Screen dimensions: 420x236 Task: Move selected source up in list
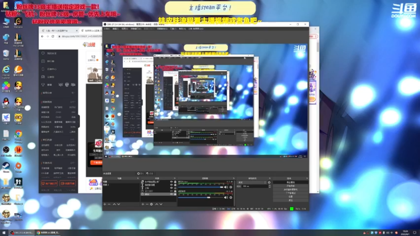(x=156, y=204)
